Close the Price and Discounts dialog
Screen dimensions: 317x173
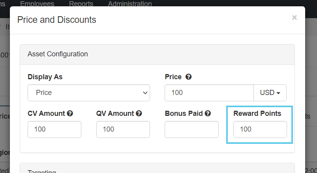coord(294,17)
